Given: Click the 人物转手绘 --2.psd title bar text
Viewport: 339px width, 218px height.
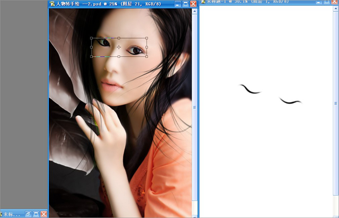Looking at the screenshot, I should pos(109,4).
